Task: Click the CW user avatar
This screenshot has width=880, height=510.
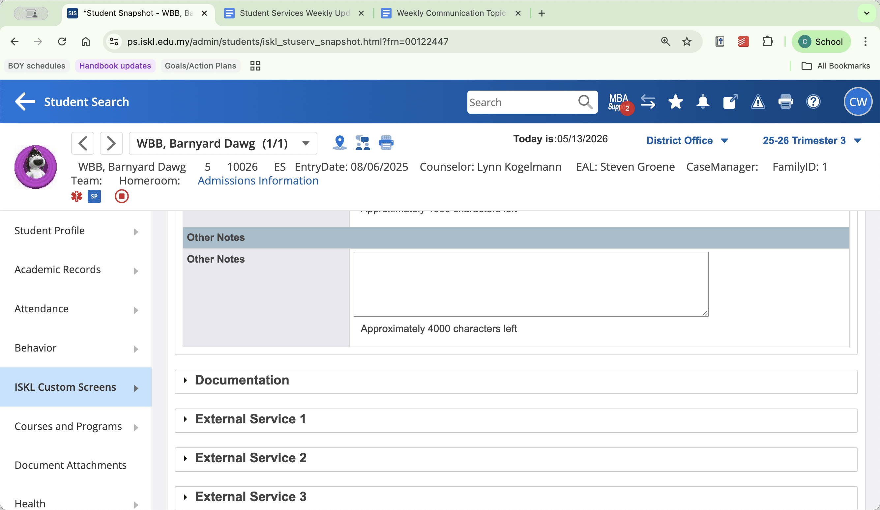Action: [858, 101]
